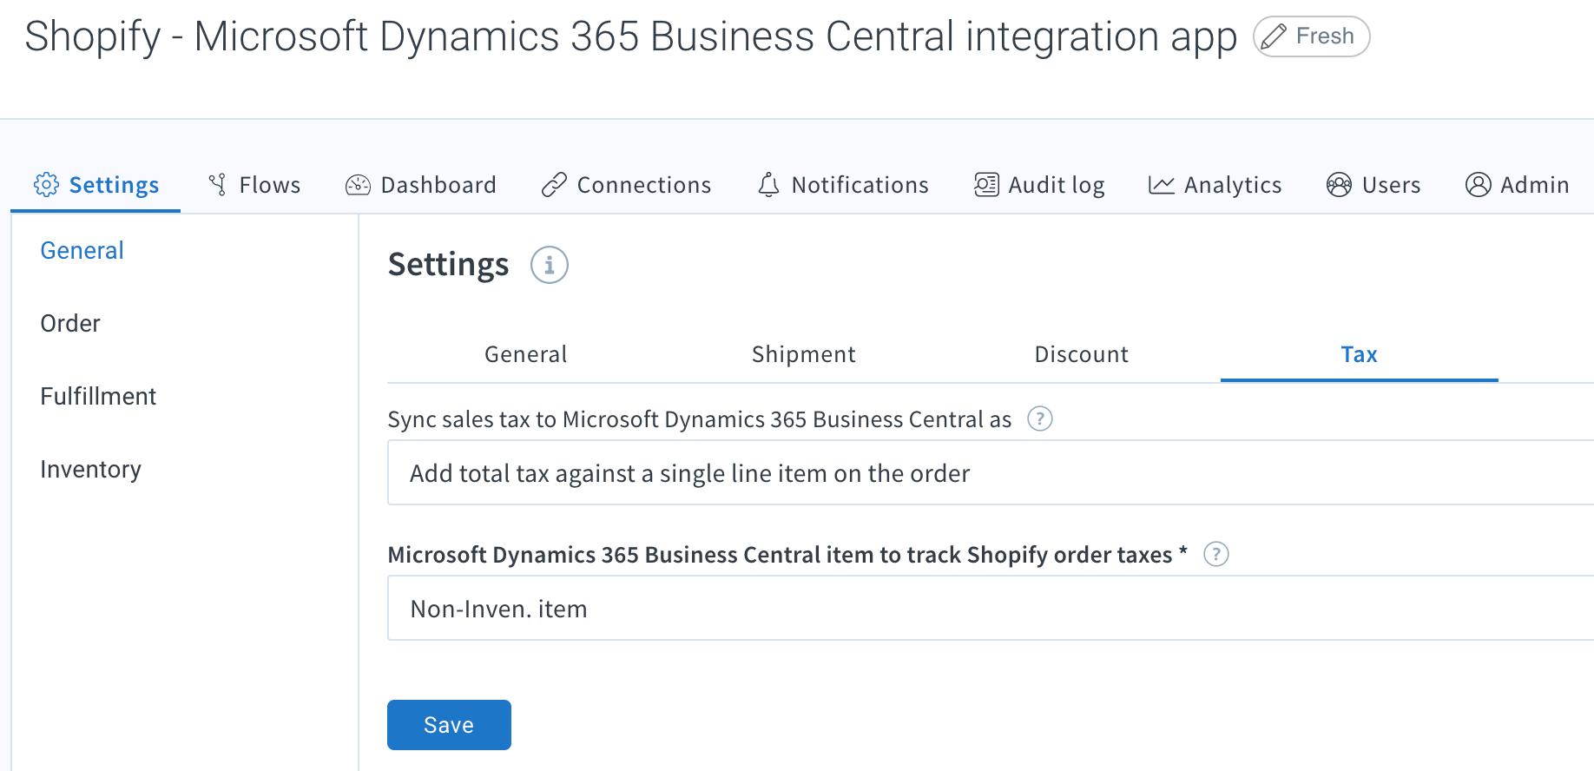Open the Analytics tab label
Image resolution: width=1594 pixels, height=771 pixels.
(x=1233, y=185)
